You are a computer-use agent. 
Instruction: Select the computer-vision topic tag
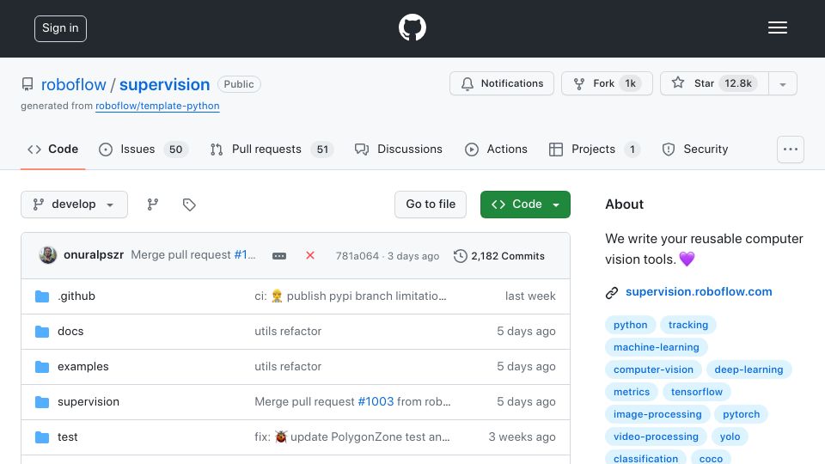pos(653,369)
